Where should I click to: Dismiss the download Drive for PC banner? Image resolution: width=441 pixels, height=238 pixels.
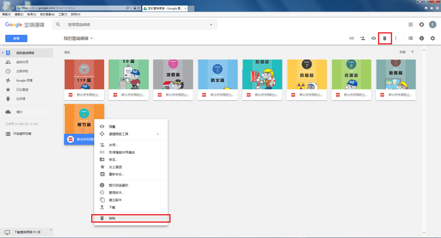click(51, 229)
